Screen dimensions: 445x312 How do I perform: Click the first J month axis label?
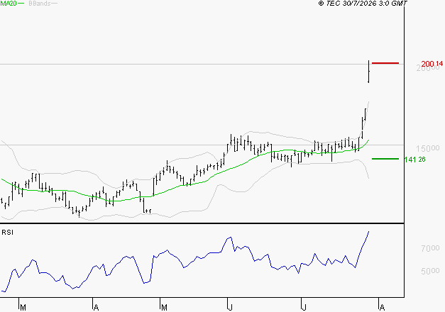pyautogui.click(x=231, y=308)
